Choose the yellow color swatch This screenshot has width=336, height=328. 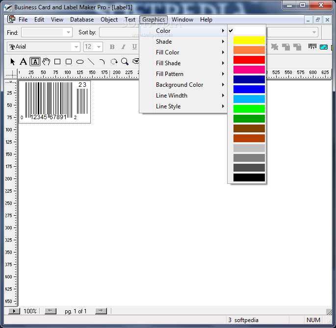point(249,40)
